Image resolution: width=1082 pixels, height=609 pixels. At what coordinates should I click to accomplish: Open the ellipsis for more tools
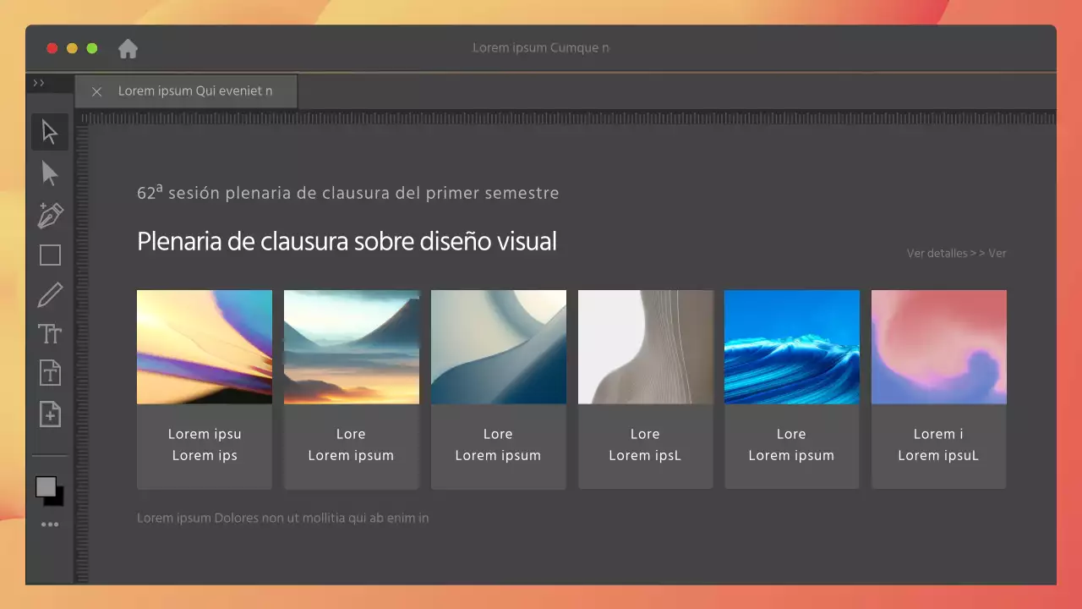click(49, 524)
